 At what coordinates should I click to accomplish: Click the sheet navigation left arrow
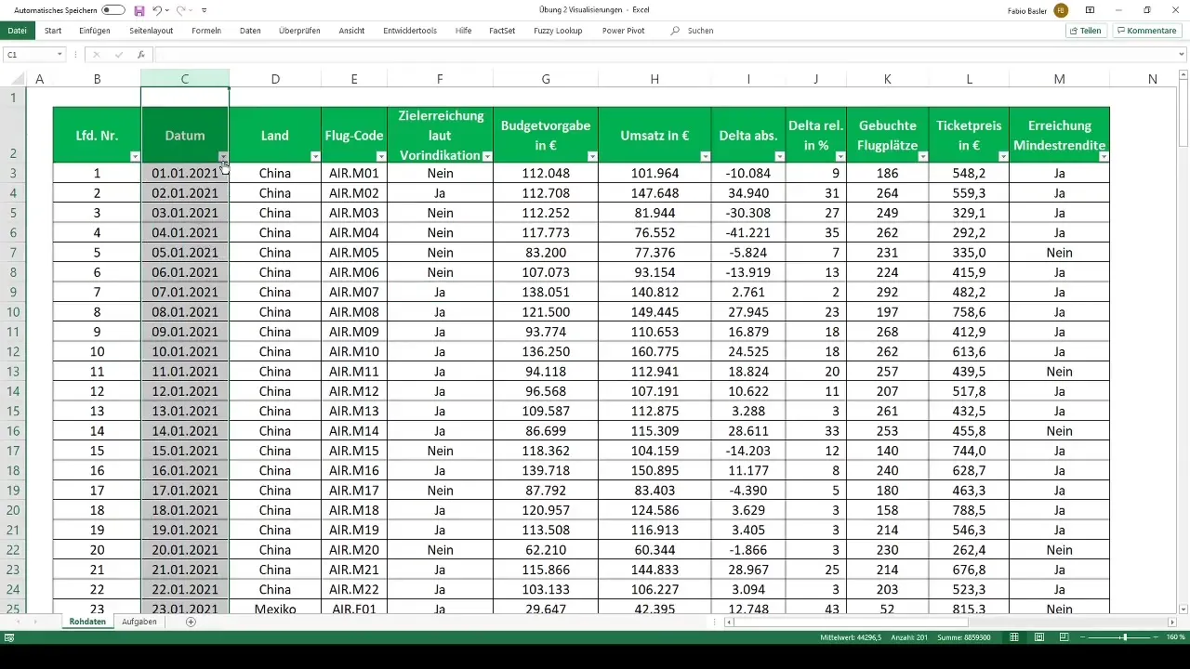tap(17, 622)
